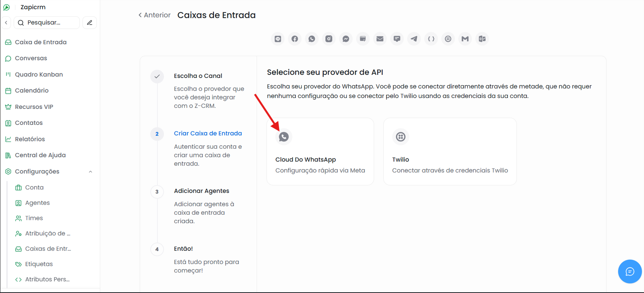The width and height of the screenshot is (644, 293).
Task: Choose the Instagram channel icon
Action: coord(329,39)
